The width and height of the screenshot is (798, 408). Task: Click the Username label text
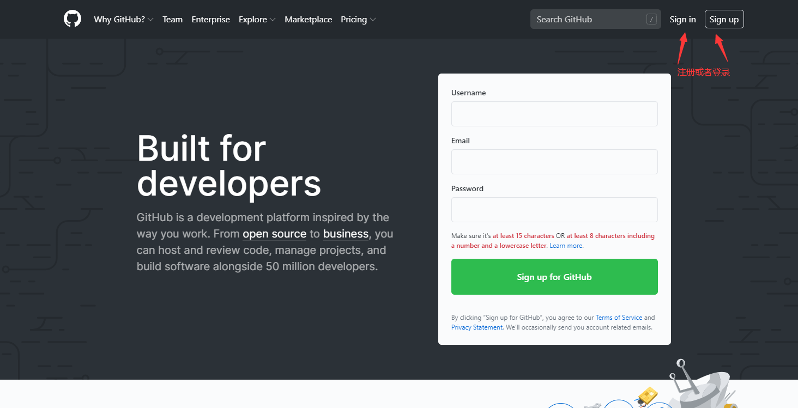point(468,93)
